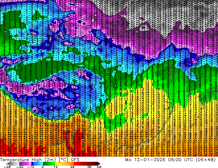Image resolution: width=218 pixels, height=168 pixels.
Task: Click the date 'Mo 12-01-2026 06:00 UTC (06+48)'
Action: [x=170, y=159]
